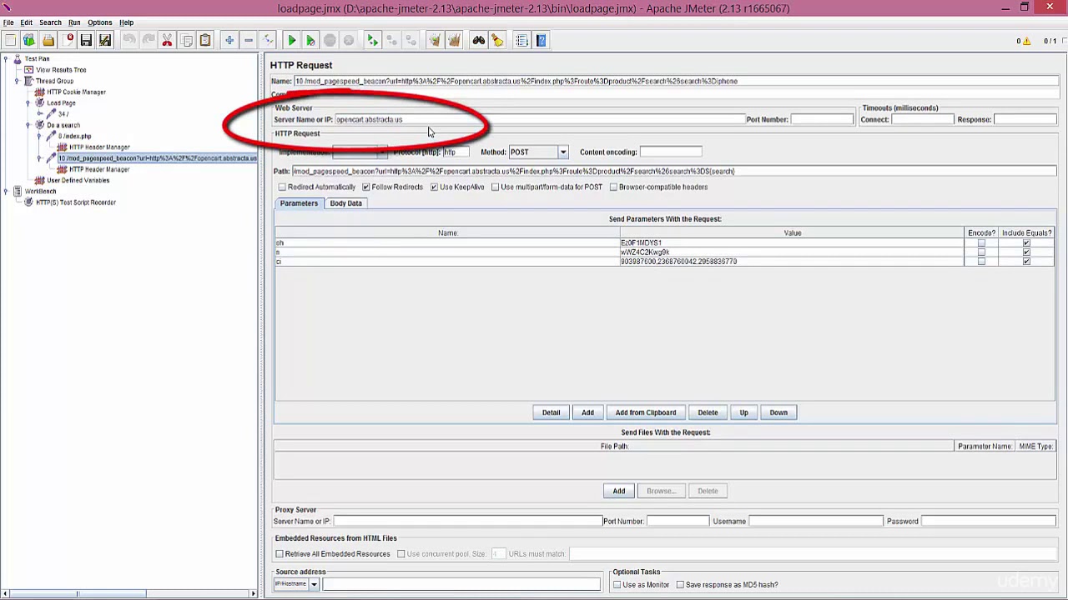Open the Run menu
This screenshot has height=600, width=1068.
[x=74, y=22]
